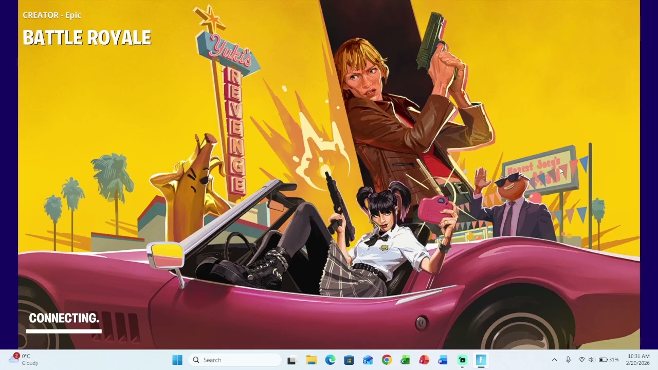Show hidden system tray icons
This screenshot has height=370, width=658.
pos(554,360)
